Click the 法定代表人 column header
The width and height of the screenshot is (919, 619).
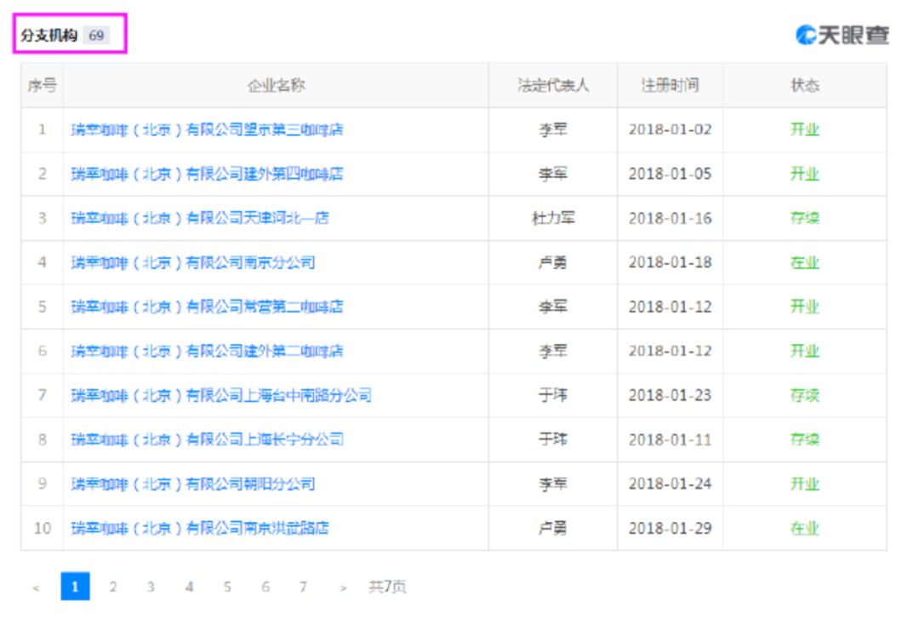click(x=553, y=86)
